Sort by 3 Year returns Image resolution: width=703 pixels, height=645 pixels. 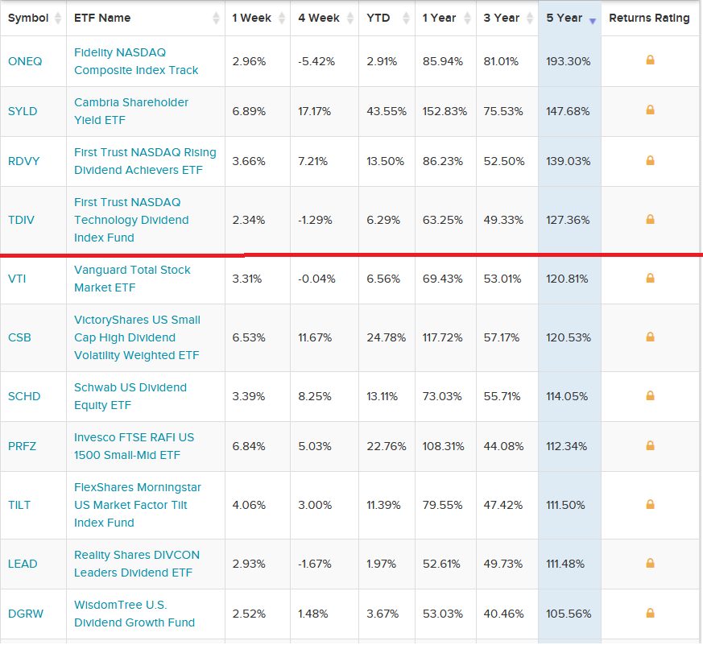[530, 18]
